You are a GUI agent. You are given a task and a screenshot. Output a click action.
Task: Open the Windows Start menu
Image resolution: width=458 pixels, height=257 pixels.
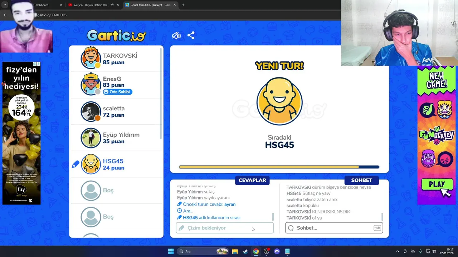coord(171,251)
